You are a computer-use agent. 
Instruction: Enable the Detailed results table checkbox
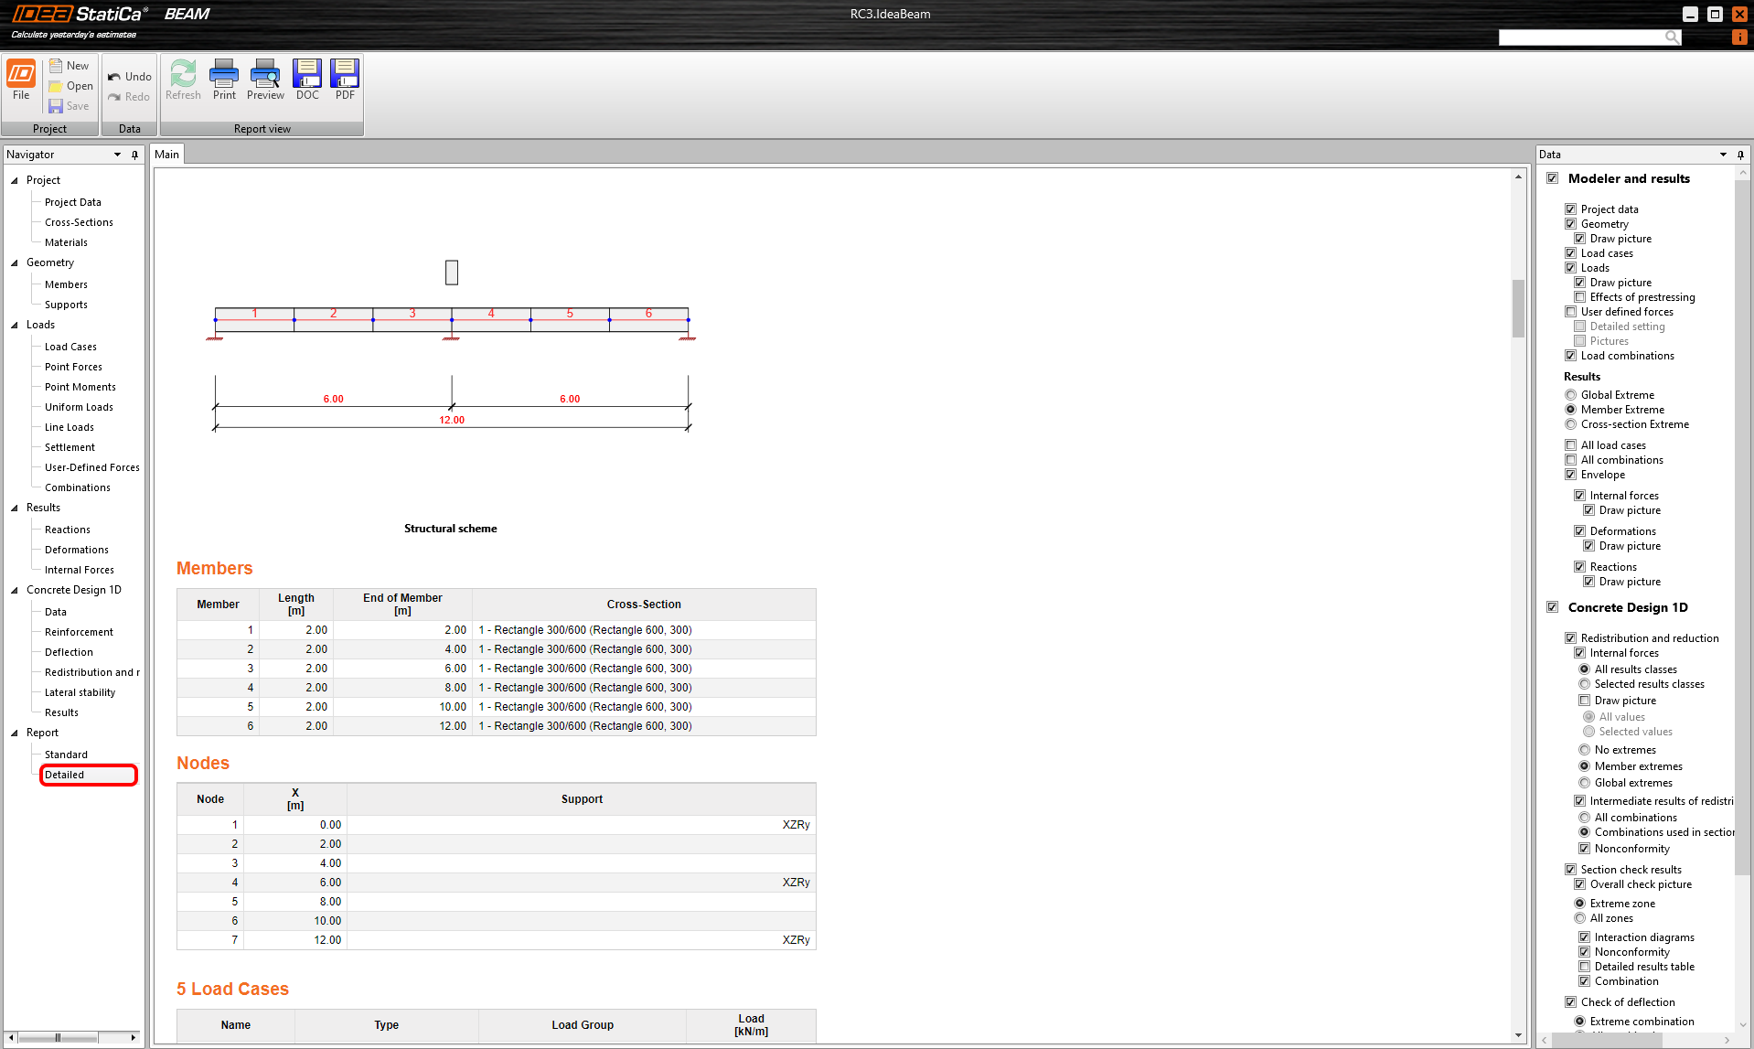1585,967
